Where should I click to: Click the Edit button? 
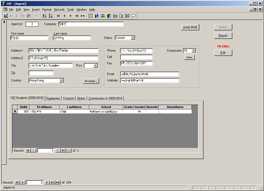pos(223,53)
